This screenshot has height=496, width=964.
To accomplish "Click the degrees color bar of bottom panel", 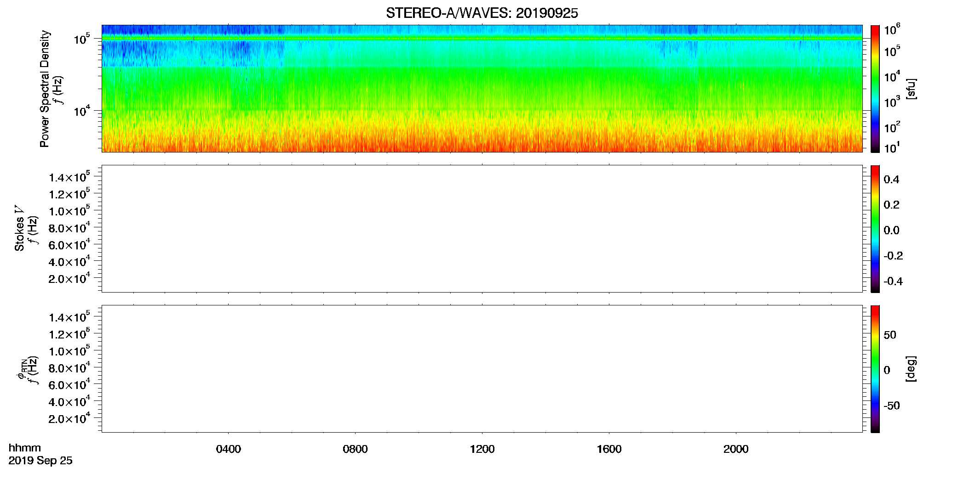I will (x=875, y=369).
